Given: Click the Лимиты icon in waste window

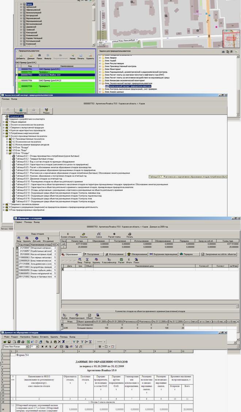Looking at the screenshot, I should click(x=84, y=234).
